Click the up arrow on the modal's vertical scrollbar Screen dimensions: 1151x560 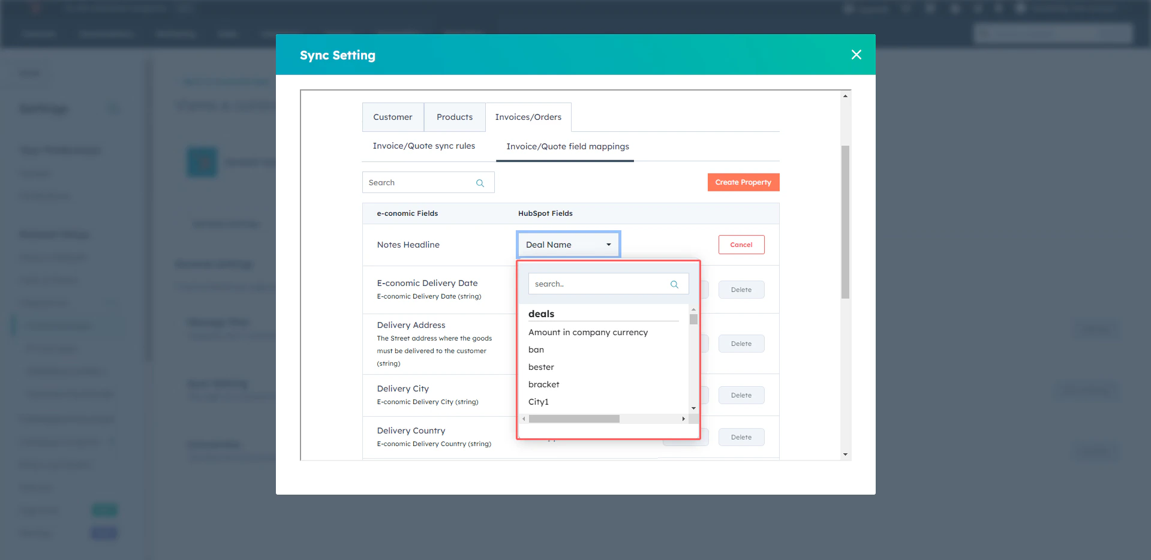point(846,94)
